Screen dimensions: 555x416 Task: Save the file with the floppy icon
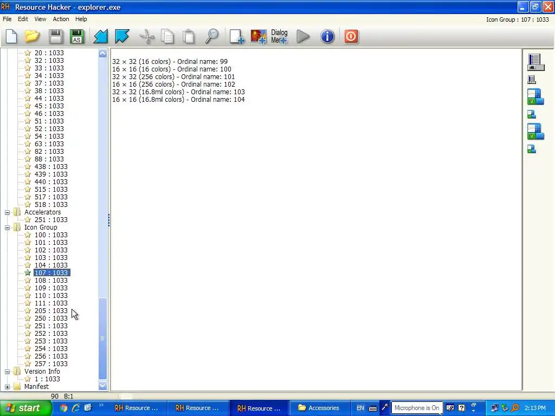point(56,36)
